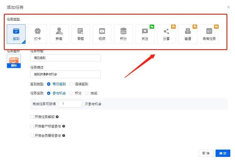Click the 任务标题 input field
This screenshot has height=161, width=235.
66,58
